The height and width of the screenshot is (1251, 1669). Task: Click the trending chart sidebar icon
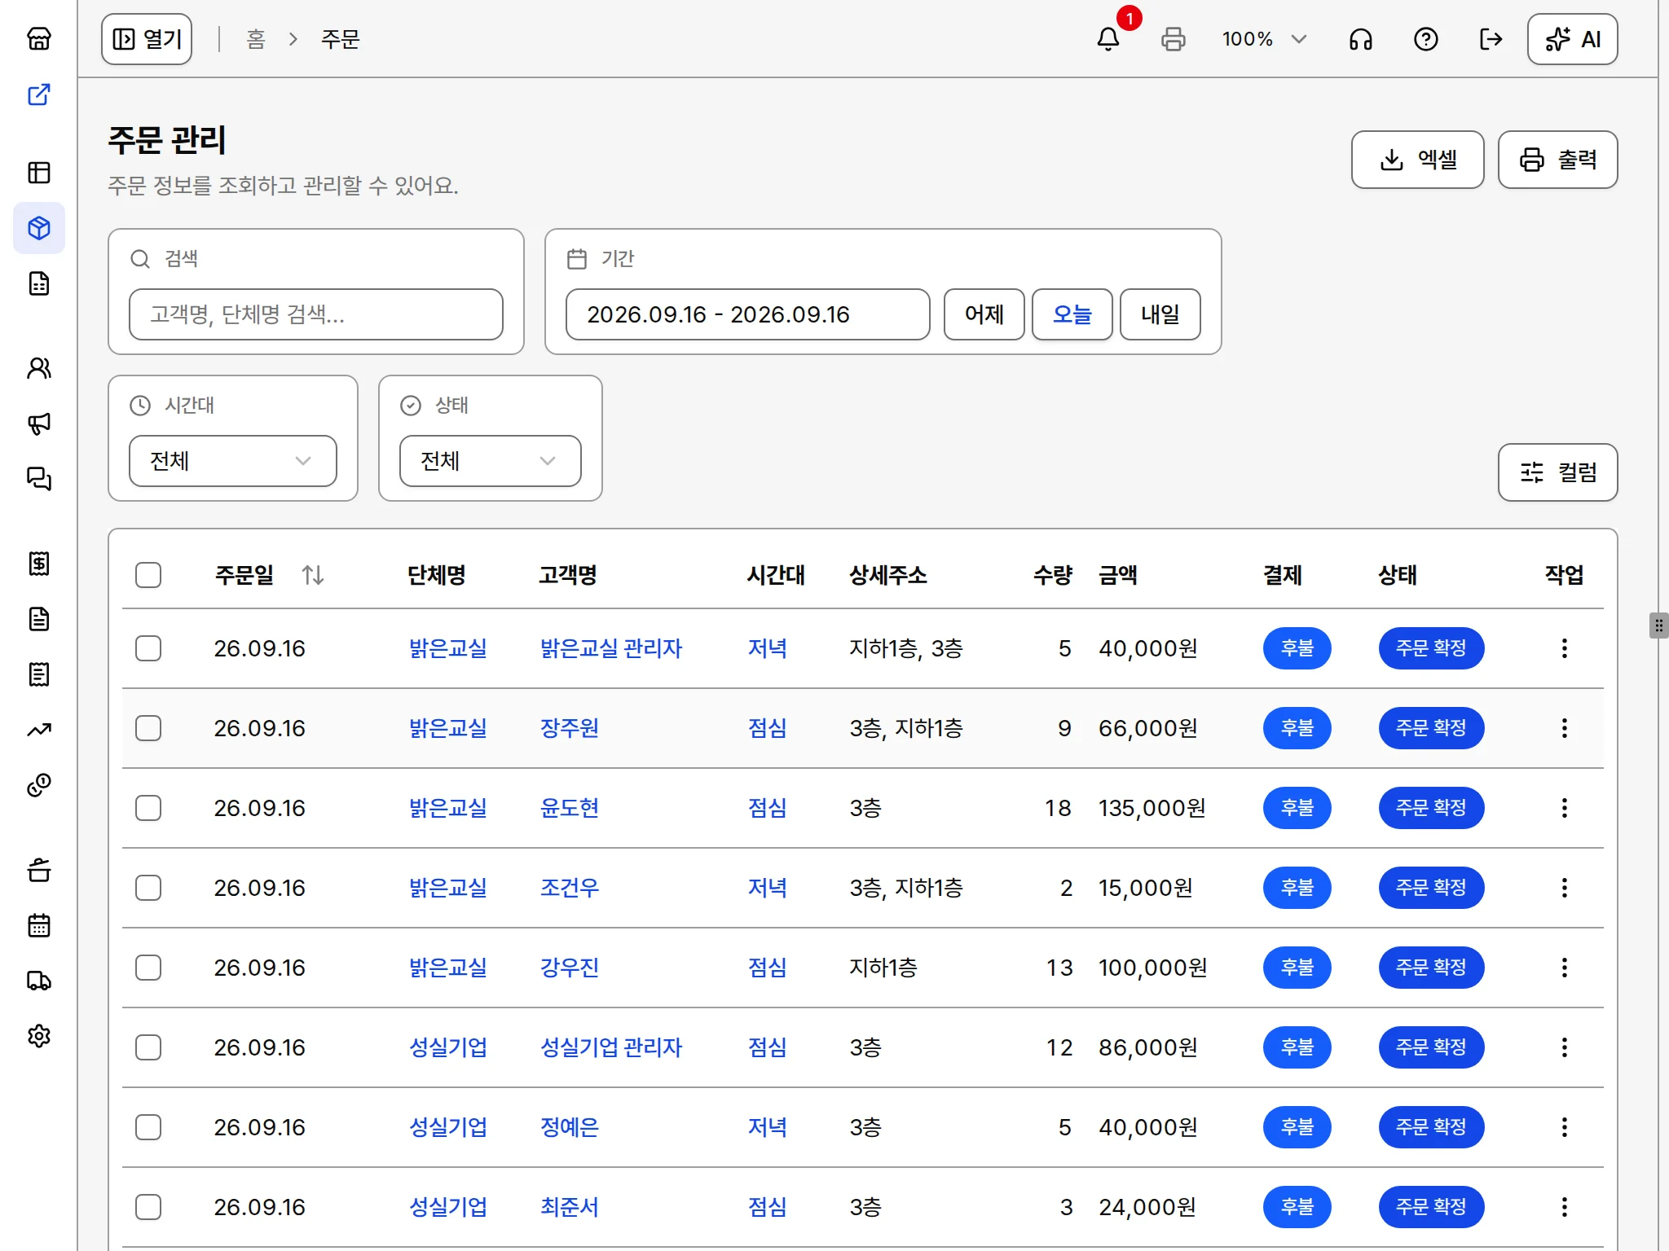click(x=39, y=730)
